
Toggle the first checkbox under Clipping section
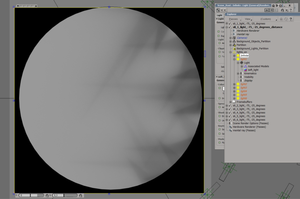click(219, 52)
